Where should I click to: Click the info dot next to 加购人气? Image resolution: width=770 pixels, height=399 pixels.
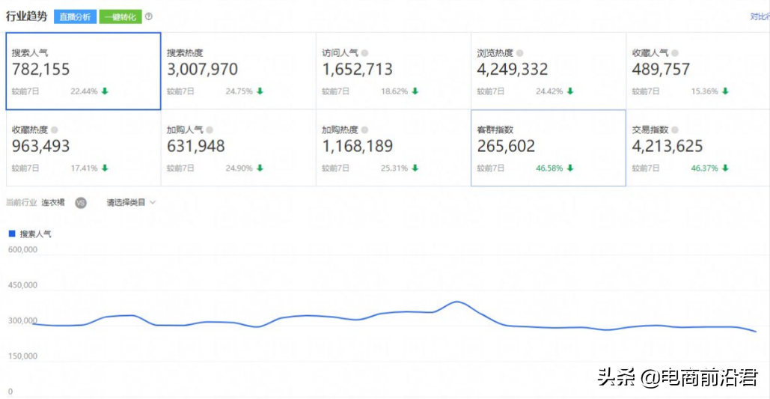210,130
